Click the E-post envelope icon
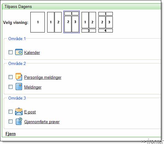The height and width of the screenshot is (144, 164). pos(19,112)
